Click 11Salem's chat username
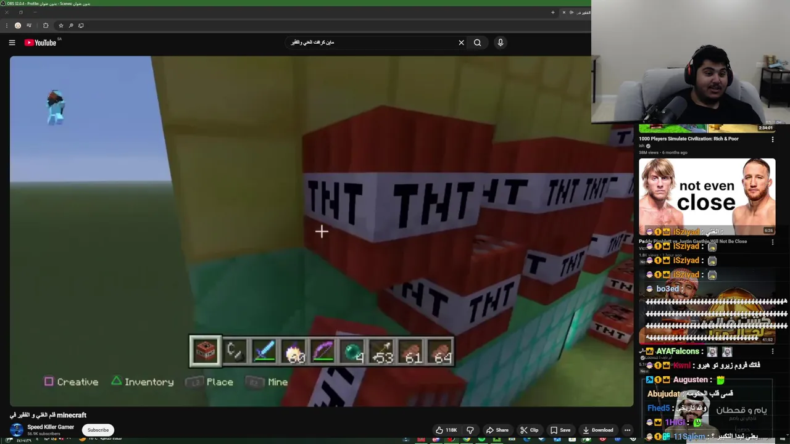The image size is (790, 444). coord(689,437)
